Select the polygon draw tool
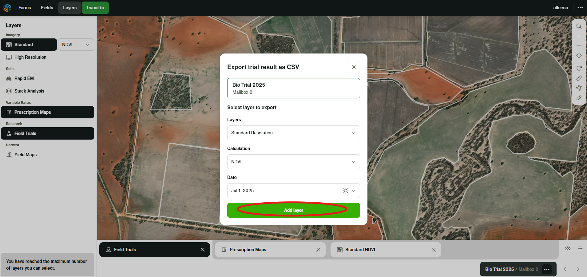Screen dimensions: 587x277 [x=579, y=88]
